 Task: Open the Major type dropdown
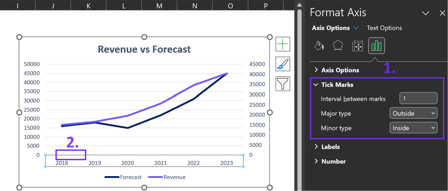[413, 113]
